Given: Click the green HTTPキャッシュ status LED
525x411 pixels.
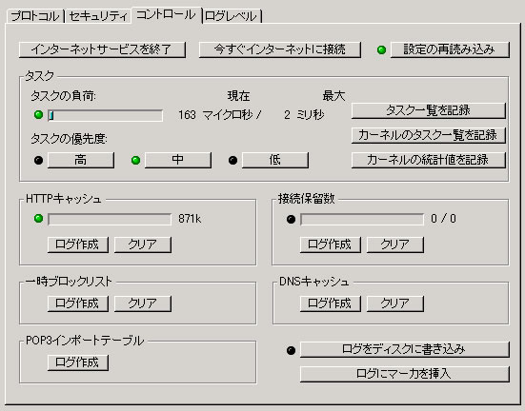Looking at the screenshot, I should 39,219.
